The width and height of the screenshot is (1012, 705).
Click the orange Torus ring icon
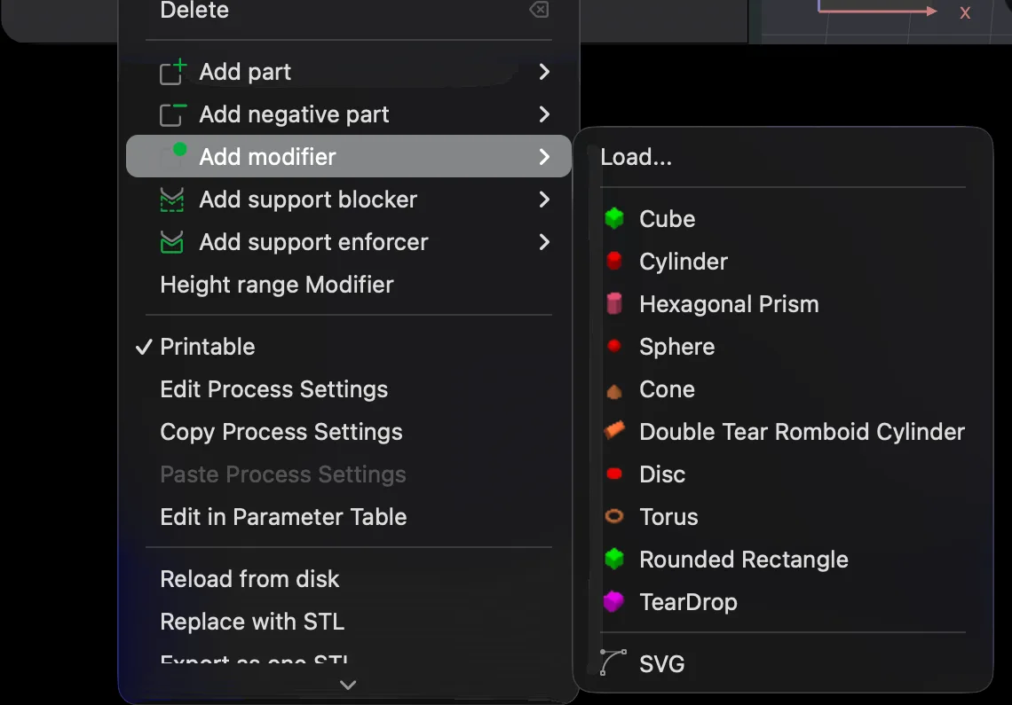pos(614,516)
